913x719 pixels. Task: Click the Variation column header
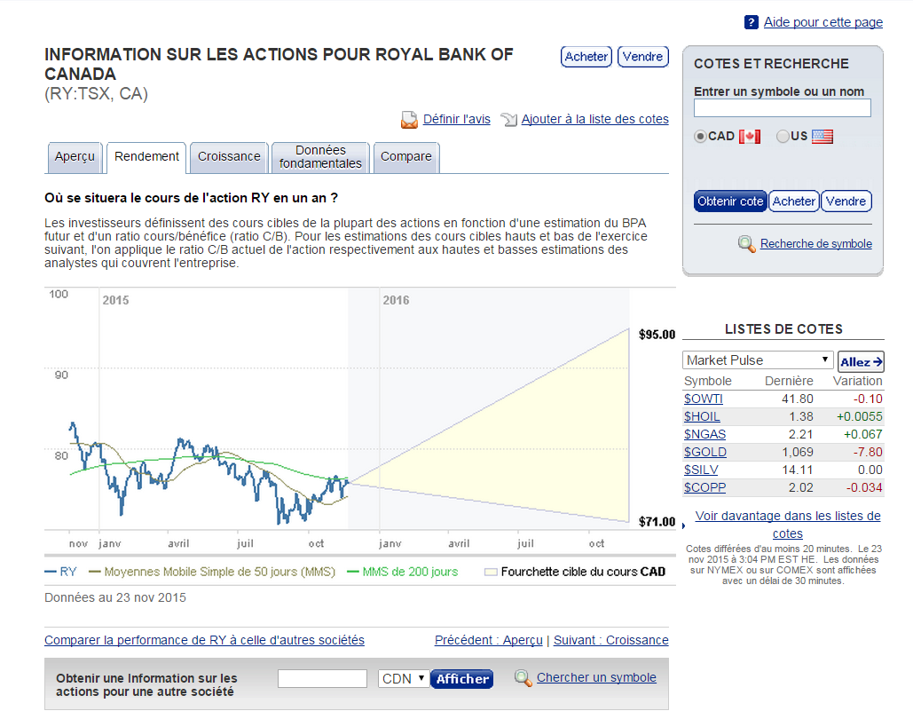point(858,381)
